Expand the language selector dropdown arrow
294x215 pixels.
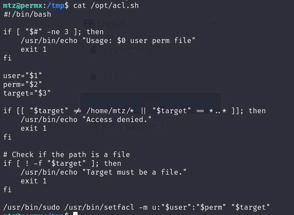(x=213, y=24)
